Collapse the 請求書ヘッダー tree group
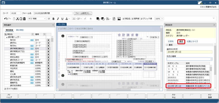The width and height of the screenshot is (219, 103). pyautogui.click(x=7, y=37)
